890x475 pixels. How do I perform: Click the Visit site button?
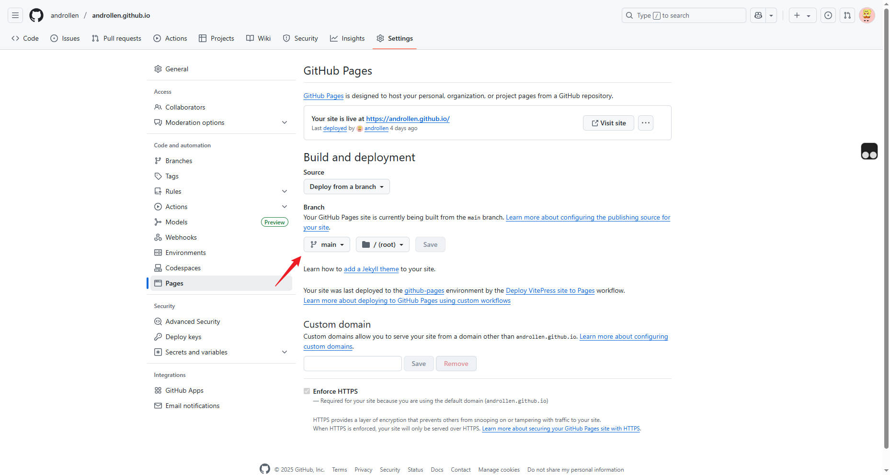pos(608,123)
